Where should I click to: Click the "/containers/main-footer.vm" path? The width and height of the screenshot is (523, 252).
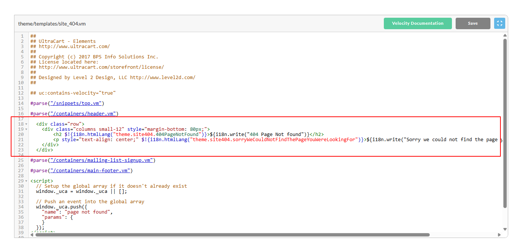point(90,171)
